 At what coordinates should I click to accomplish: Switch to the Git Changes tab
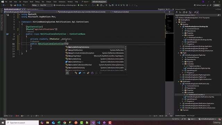[191, 116]
